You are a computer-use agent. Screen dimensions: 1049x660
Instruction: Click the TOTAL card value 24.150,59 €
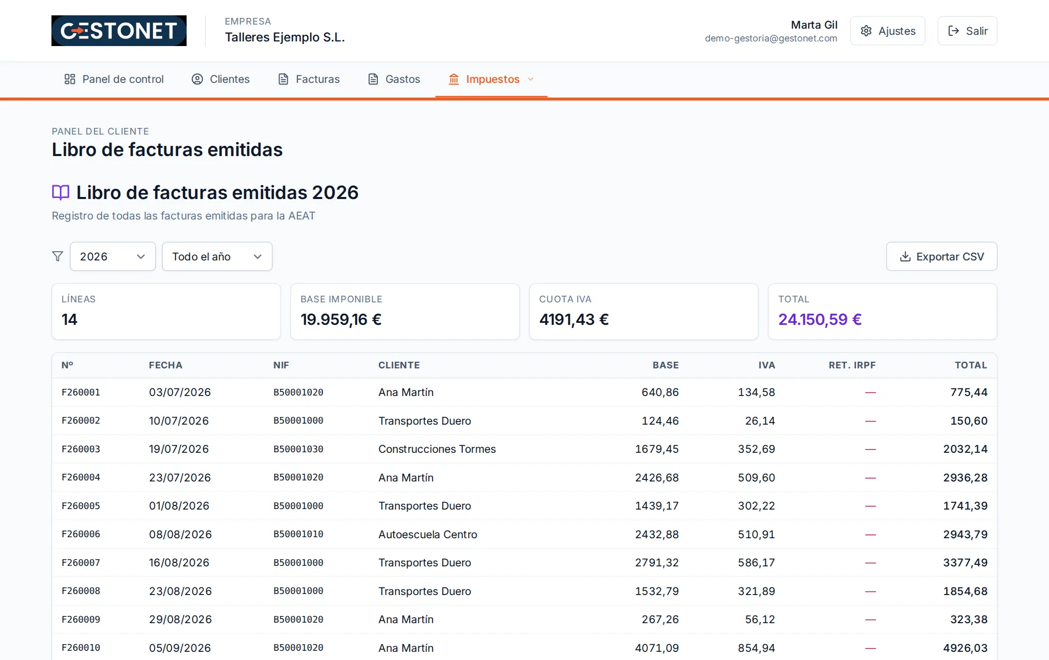click(820, 319)
